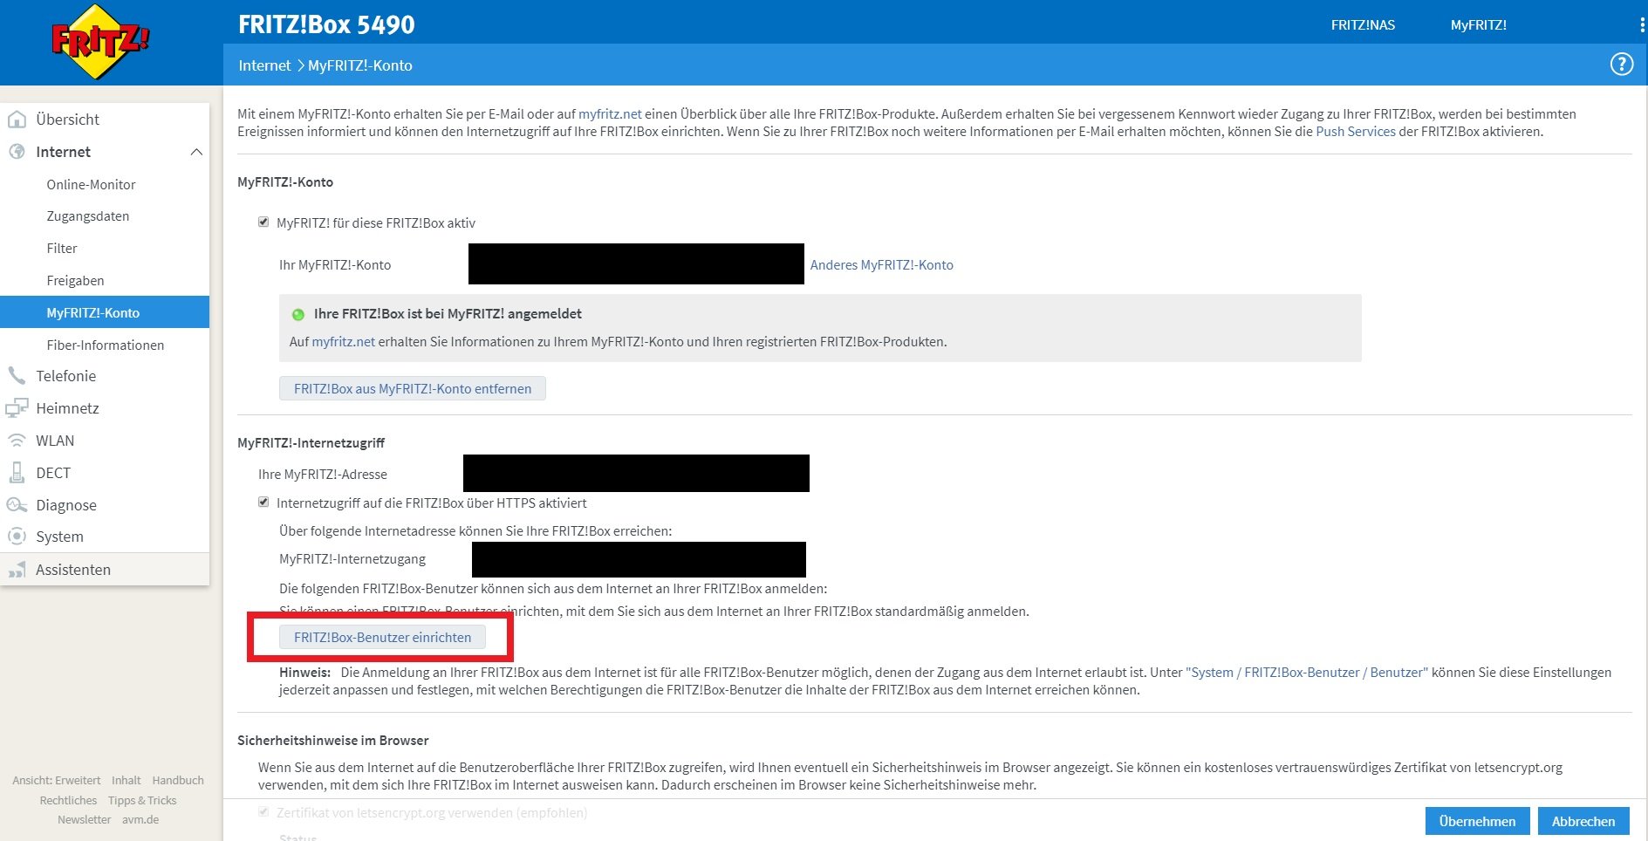Click the WLAN wifi icon
This screenshot has width=1648, height=841.
(x=17, y=441)
